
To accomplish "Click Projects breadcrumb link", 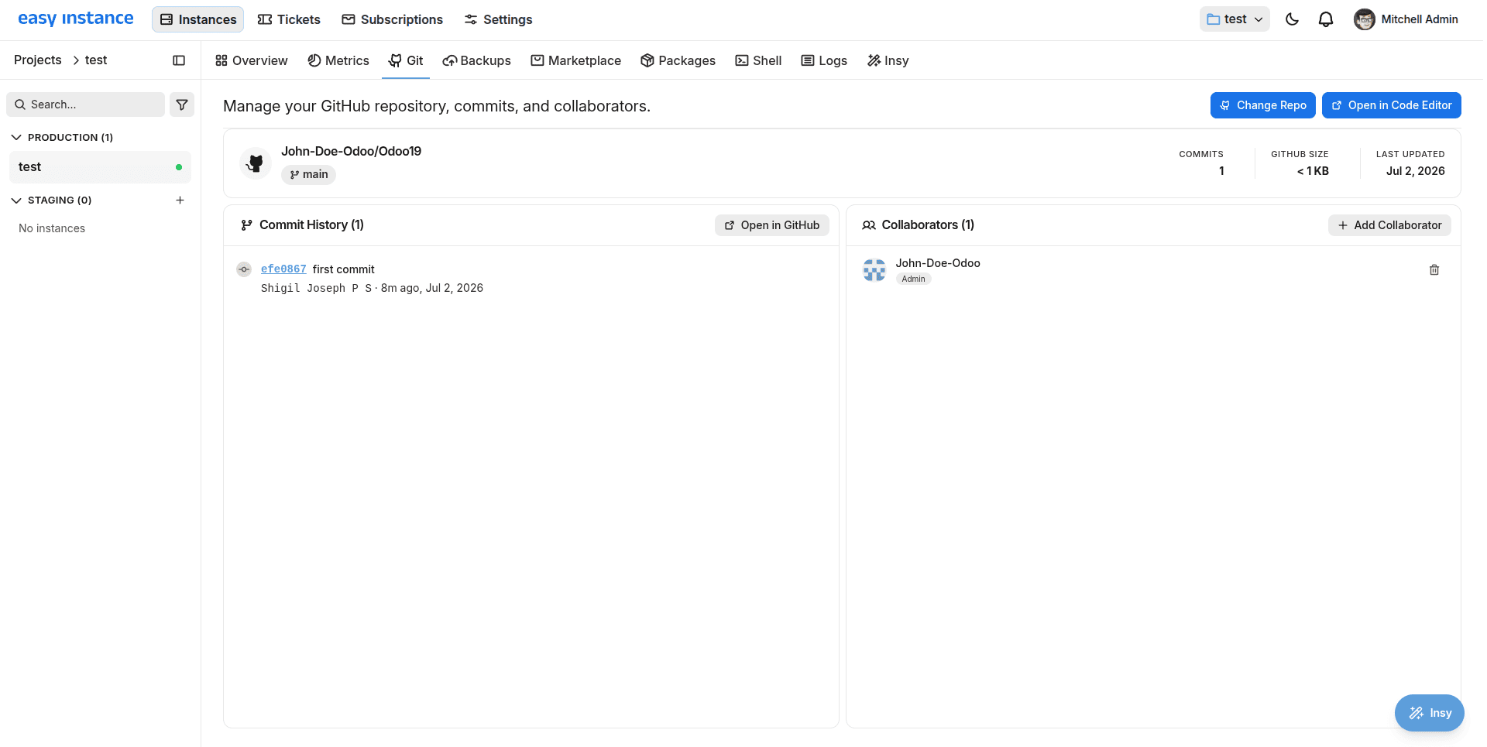I will coord(38,60).
